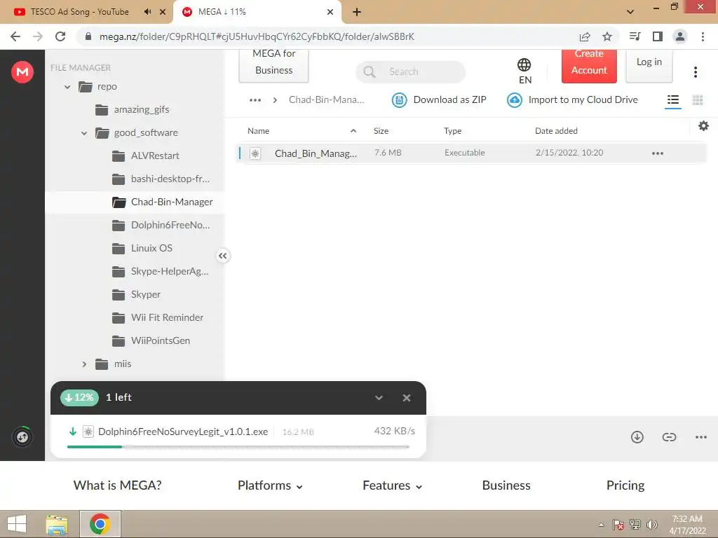Reload the page
Viewport: 718px width, 538px height.
click(60, 36)
